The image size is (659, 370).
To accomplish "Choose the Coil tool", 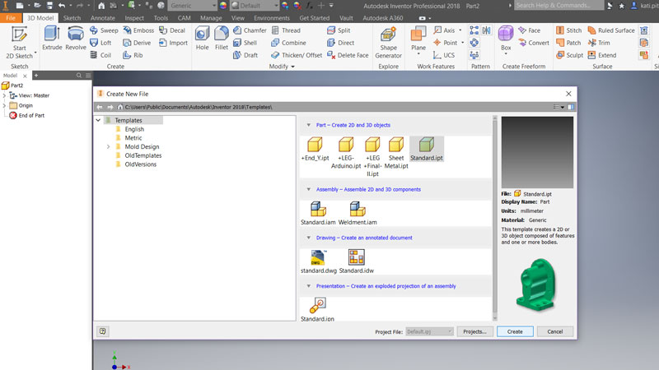I will point(100,55).
